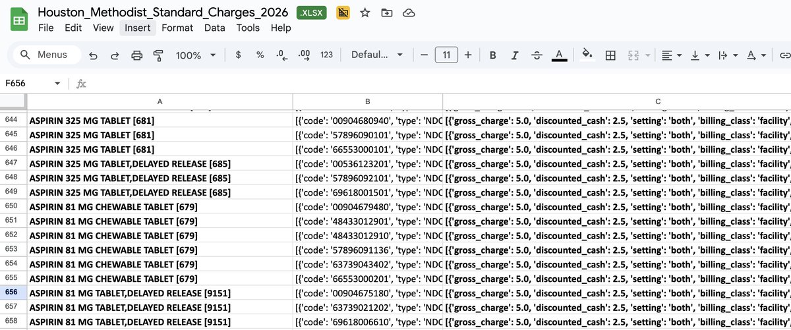Image resolution: width=791 pixels, height=330 pixels.
Task: Star the Houston Methodist spreadsheet
Action: [365, 13]
